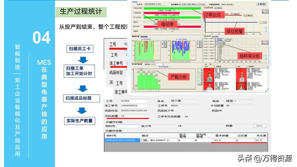Open first tab above the scrap rate chart
297x167 pixels.
pos(207,37)
